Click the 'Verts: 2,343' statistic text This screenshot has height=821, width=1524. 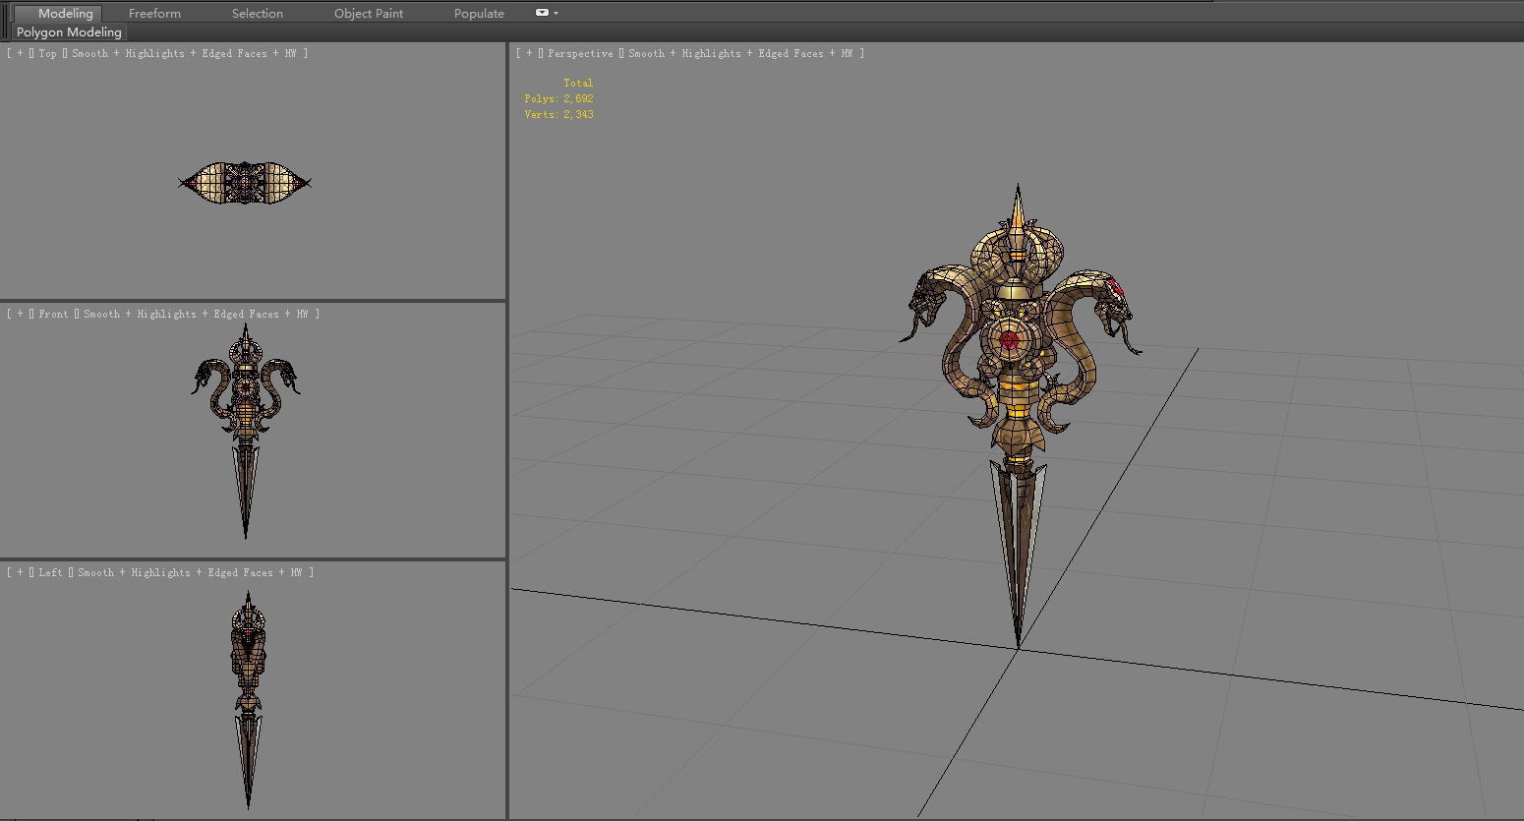pos(558,114)
